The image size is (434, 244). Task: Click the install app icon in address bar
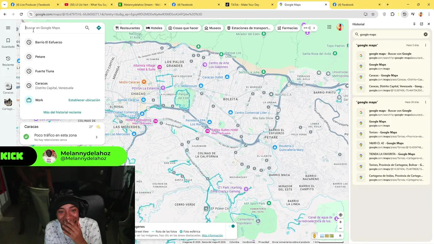coord(366,14)
